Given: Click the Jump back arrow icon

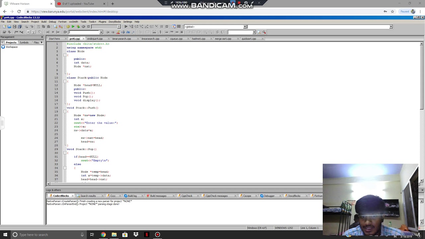Looking at the screenshot, I should tap(108, 32).
